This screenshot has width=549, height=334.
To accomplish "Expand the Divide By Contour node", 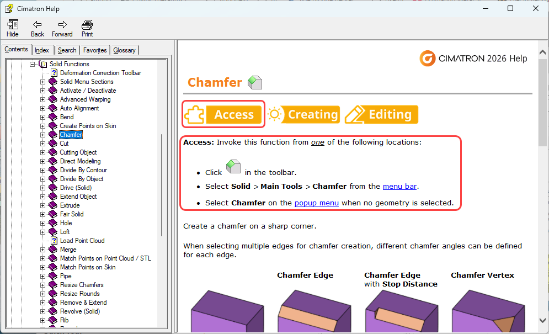I will point(42,170).
